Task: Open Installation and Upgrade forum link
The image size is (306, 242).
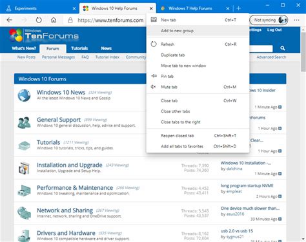Action: (70, 165)
